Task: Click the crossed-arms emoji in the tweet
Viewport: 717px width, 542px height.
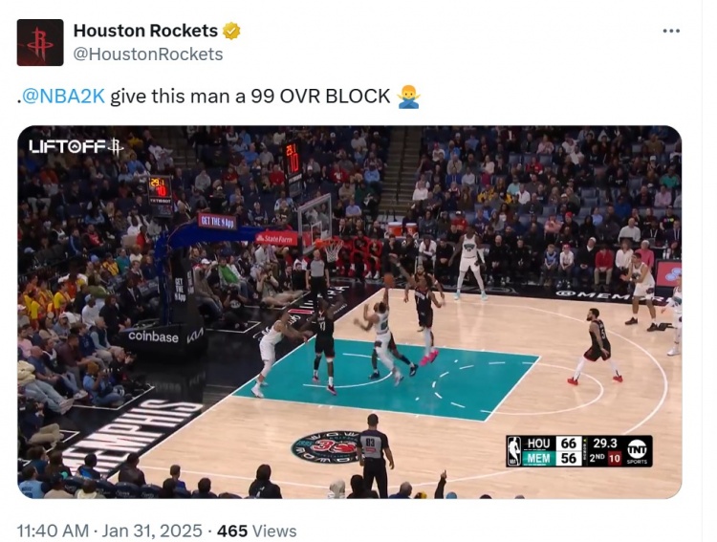Action: pyautogui.click(x=408, y=97)
